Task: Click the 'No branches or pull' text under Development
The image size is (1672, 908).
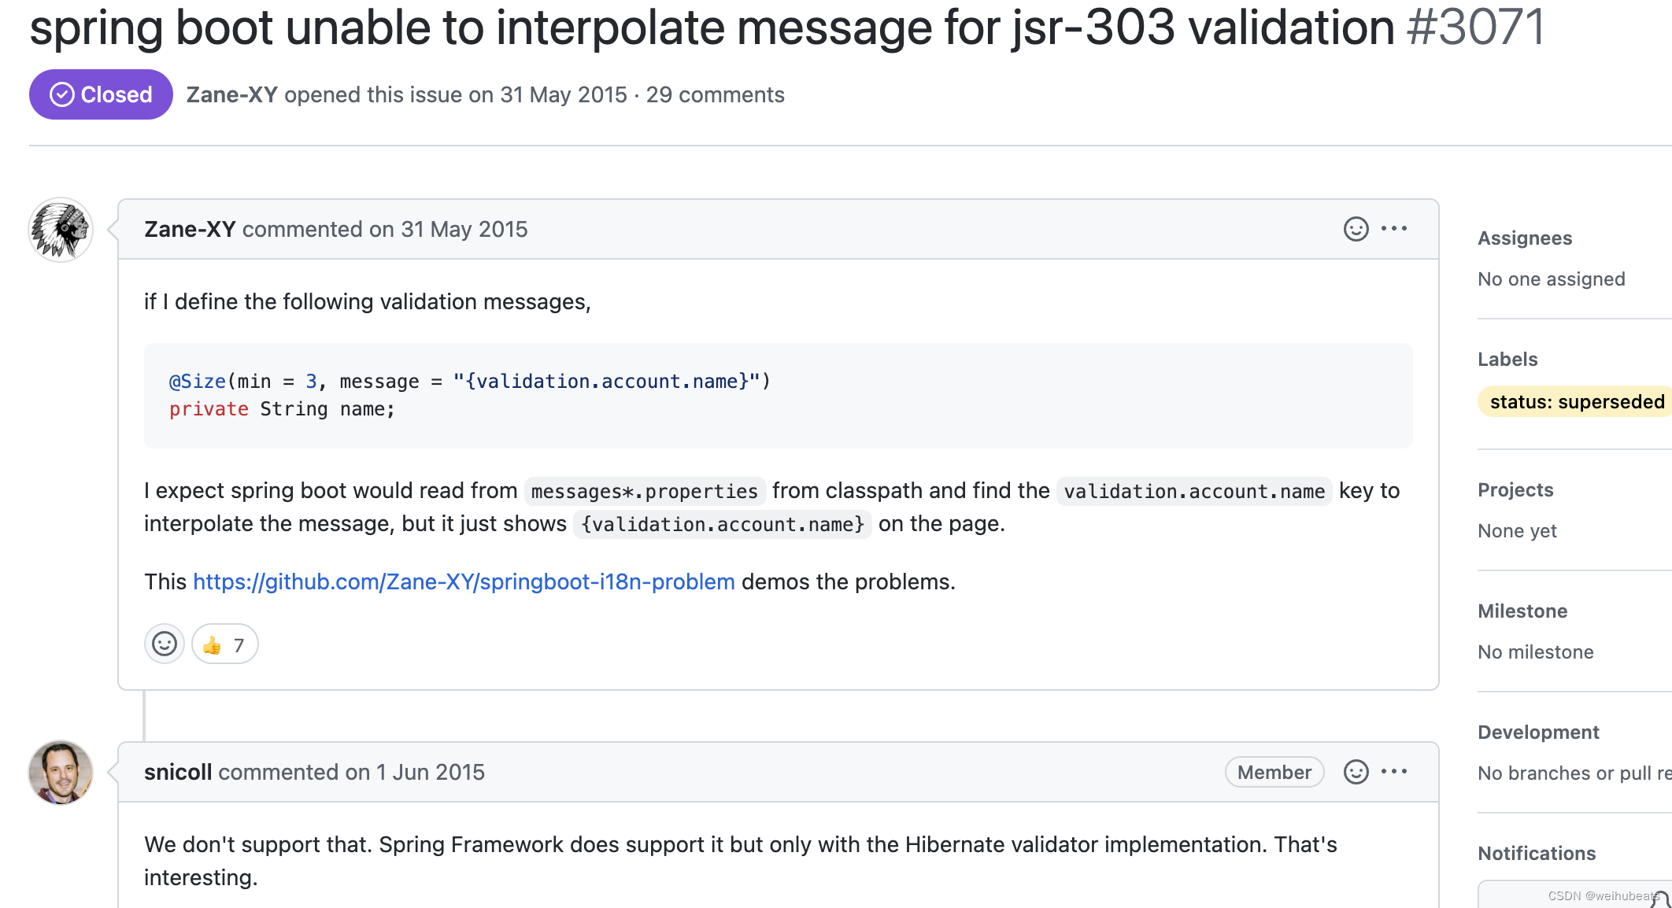Action: [x=1574, y=773]
